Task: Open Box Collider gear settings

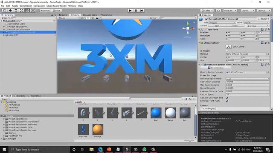Action: coord(269,42)
